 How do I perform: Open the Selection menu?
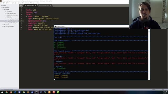(8, 3)
